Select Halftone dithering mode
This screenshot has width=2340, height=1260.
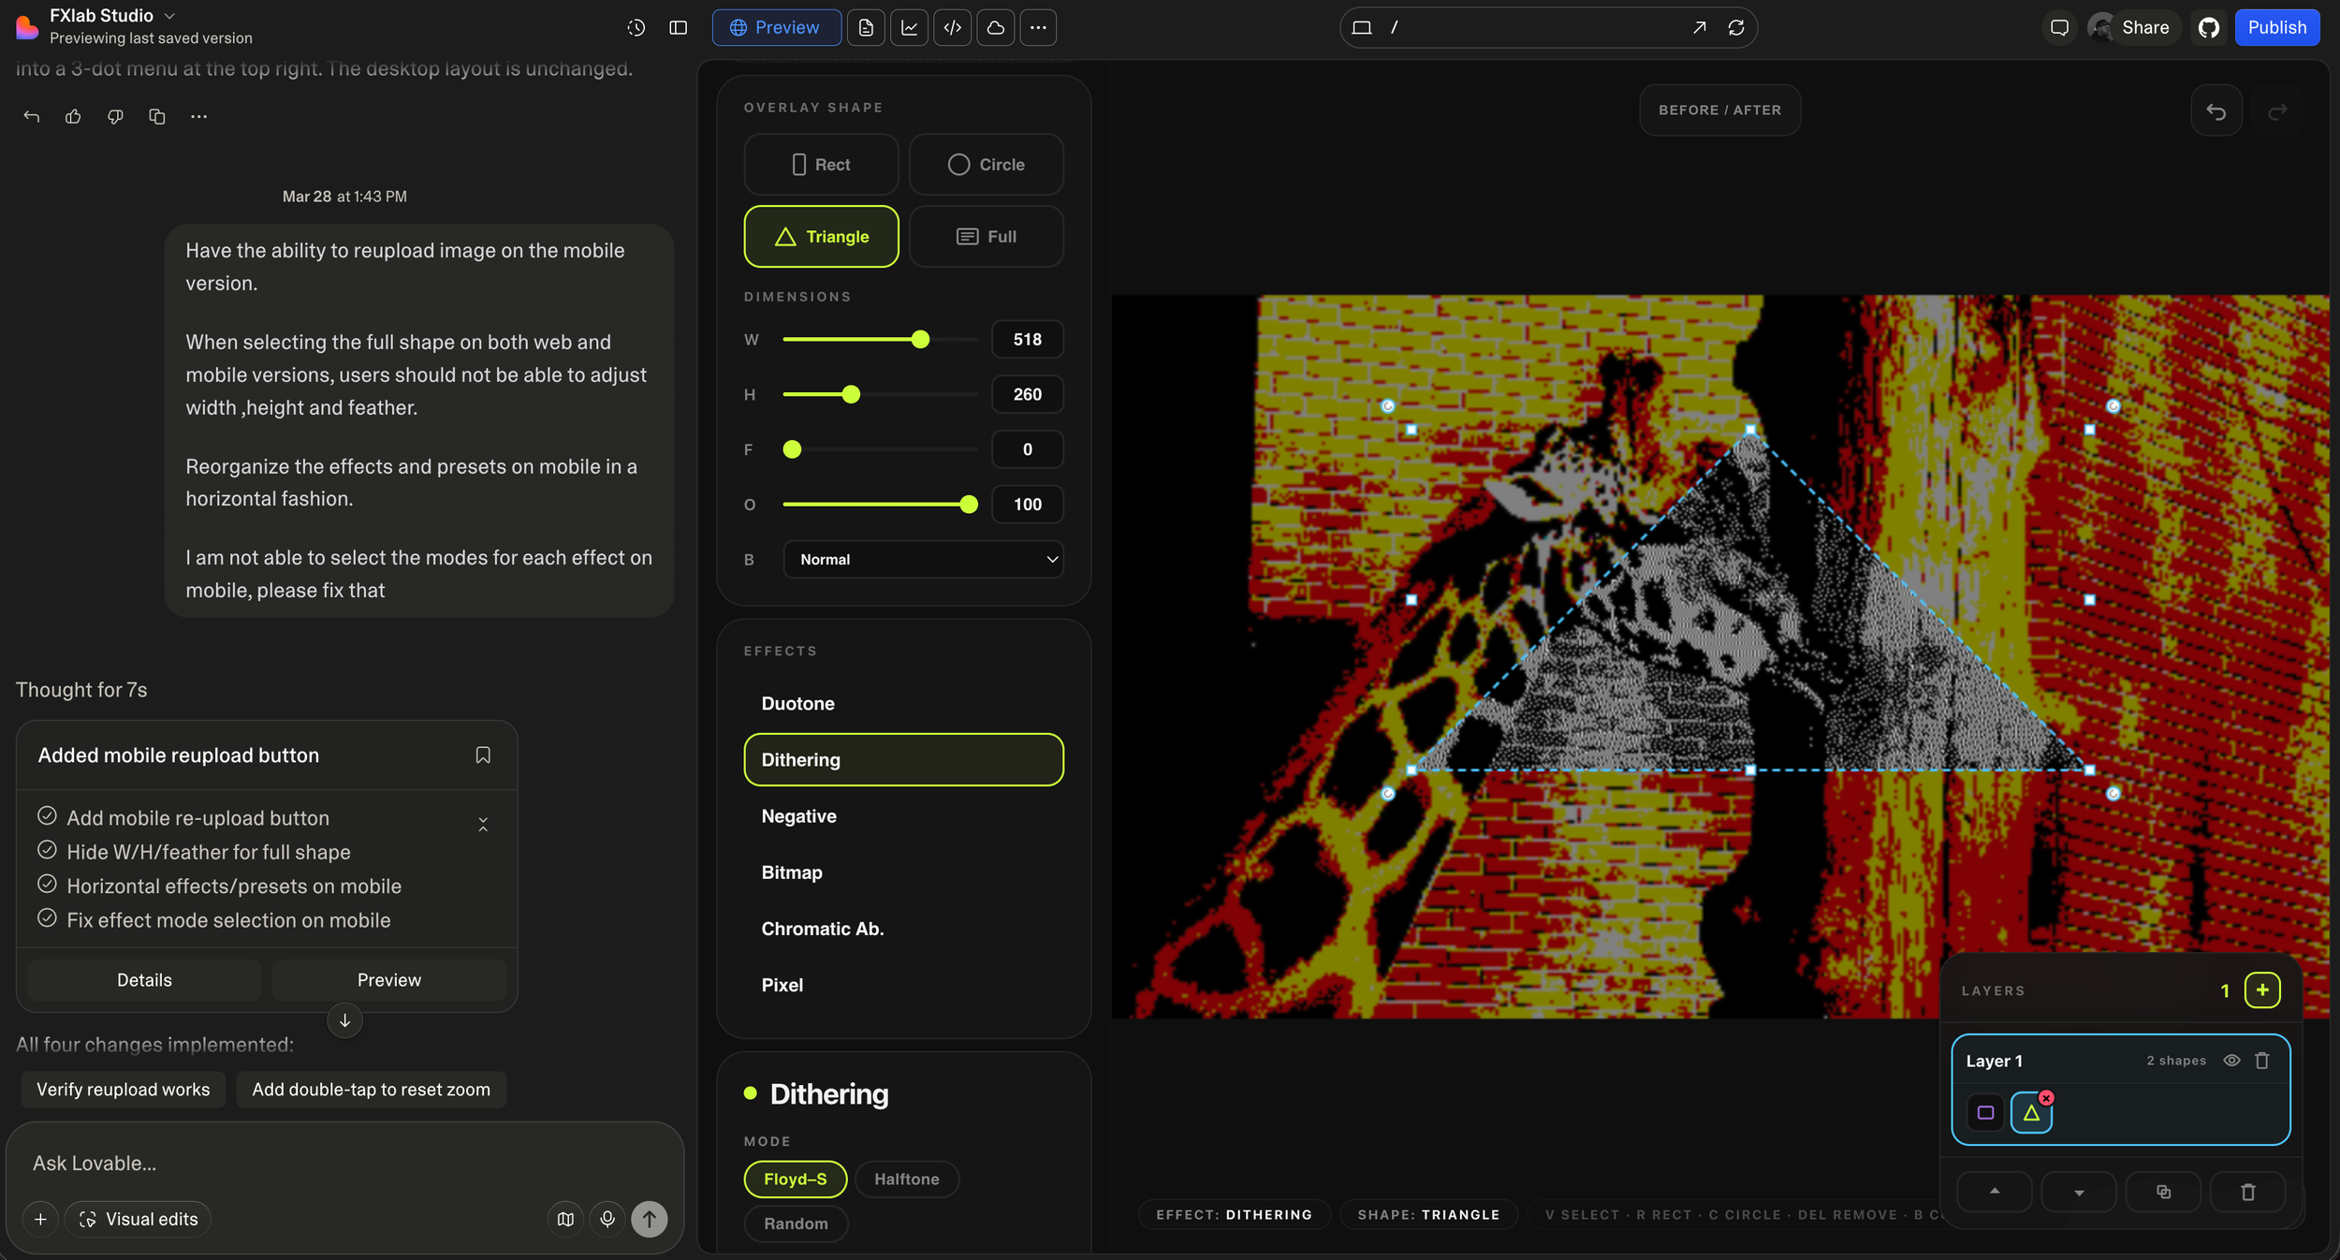[x=906, y=1179]
